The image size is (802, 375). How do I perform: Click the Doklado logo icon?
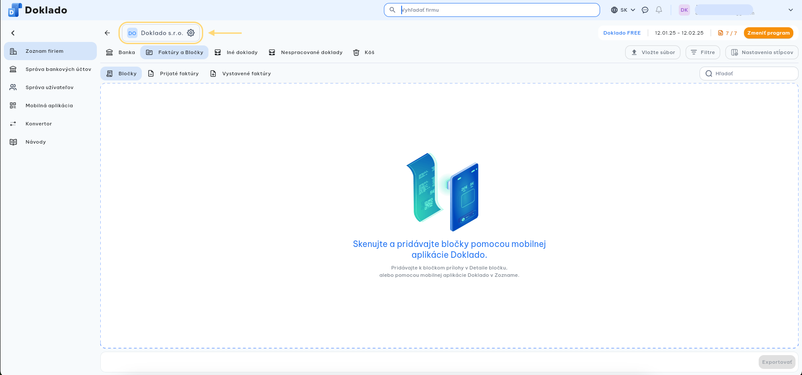15,10
